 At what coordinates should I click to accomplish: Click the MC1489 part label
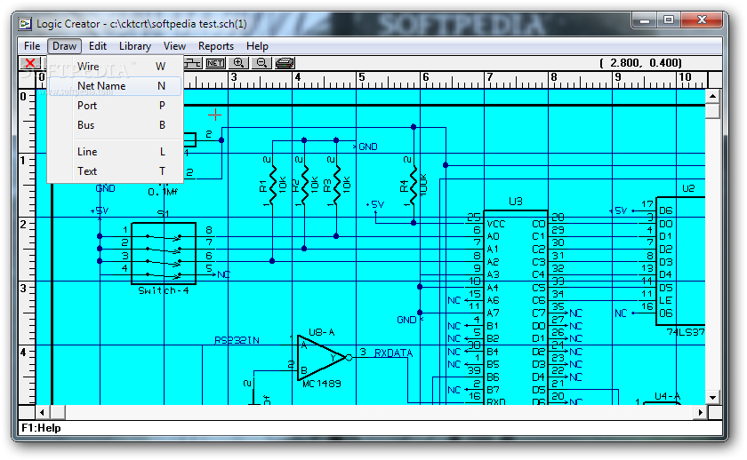pos(322,384)
